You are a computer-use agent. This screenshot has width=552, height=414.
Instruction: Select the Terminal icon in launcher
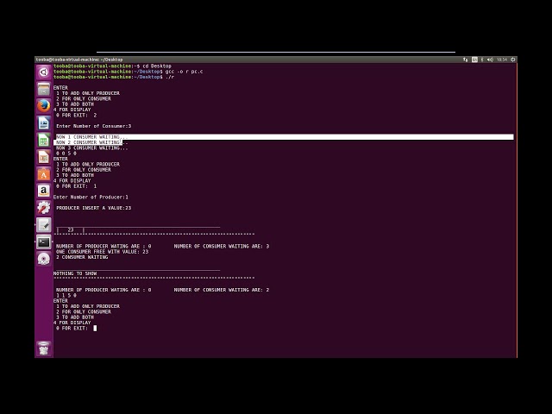pyautogui.click(x=44, y=241)
